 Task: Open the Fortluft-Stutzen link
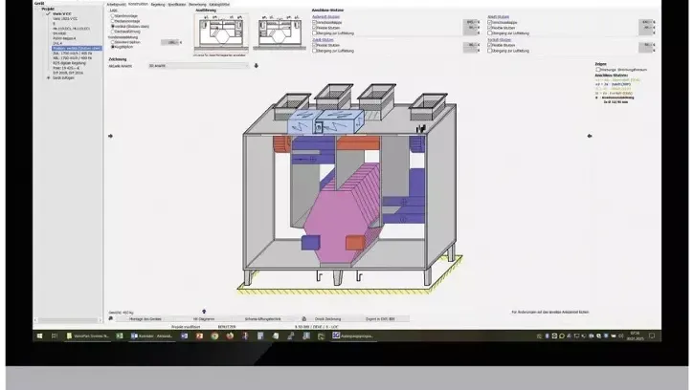point(500,40)
